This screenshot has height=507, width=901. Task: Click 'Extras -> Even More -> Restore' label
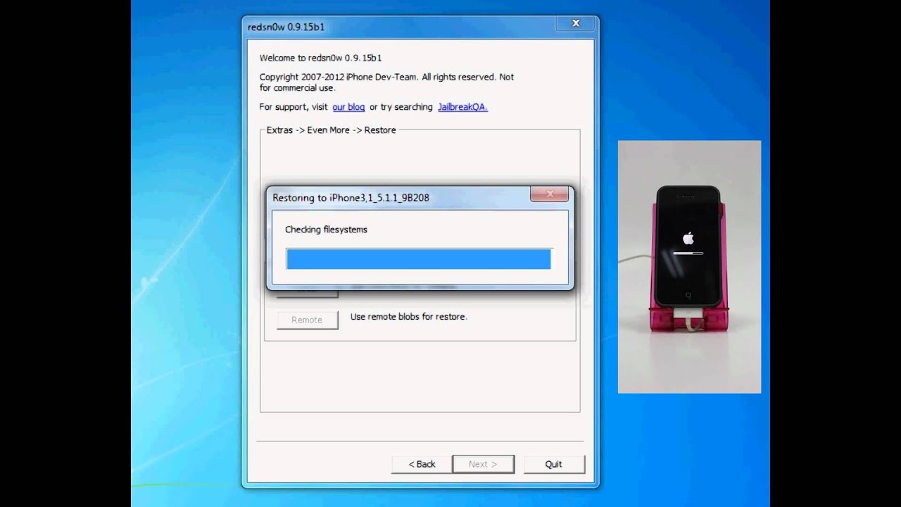coord(331,130)
